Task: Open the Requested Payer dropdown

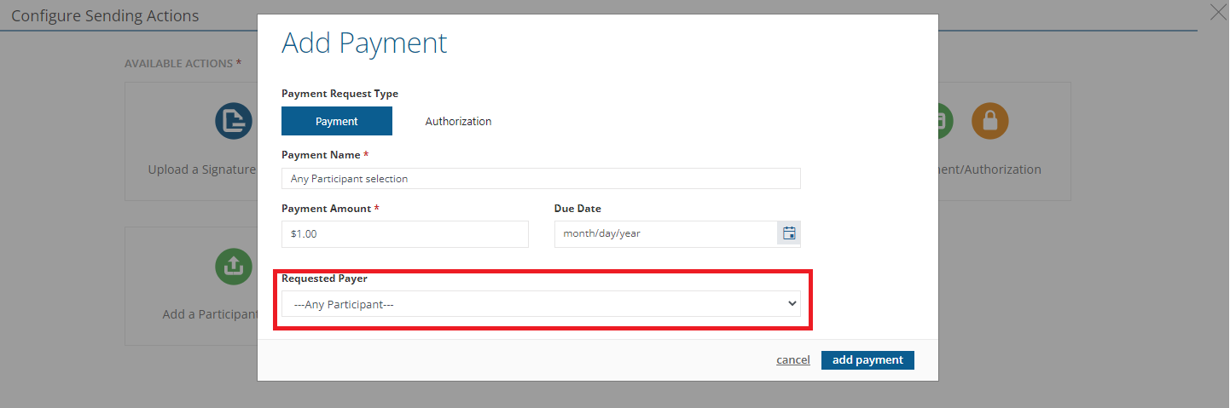Action: (541, 304)
